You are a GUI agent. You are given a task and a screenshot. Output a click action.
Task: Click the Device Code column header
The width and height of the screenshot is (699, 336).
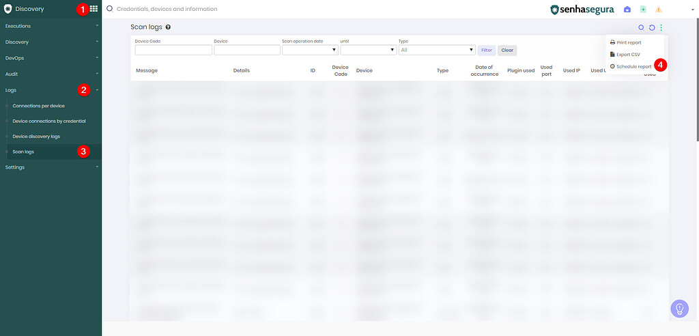341,70
